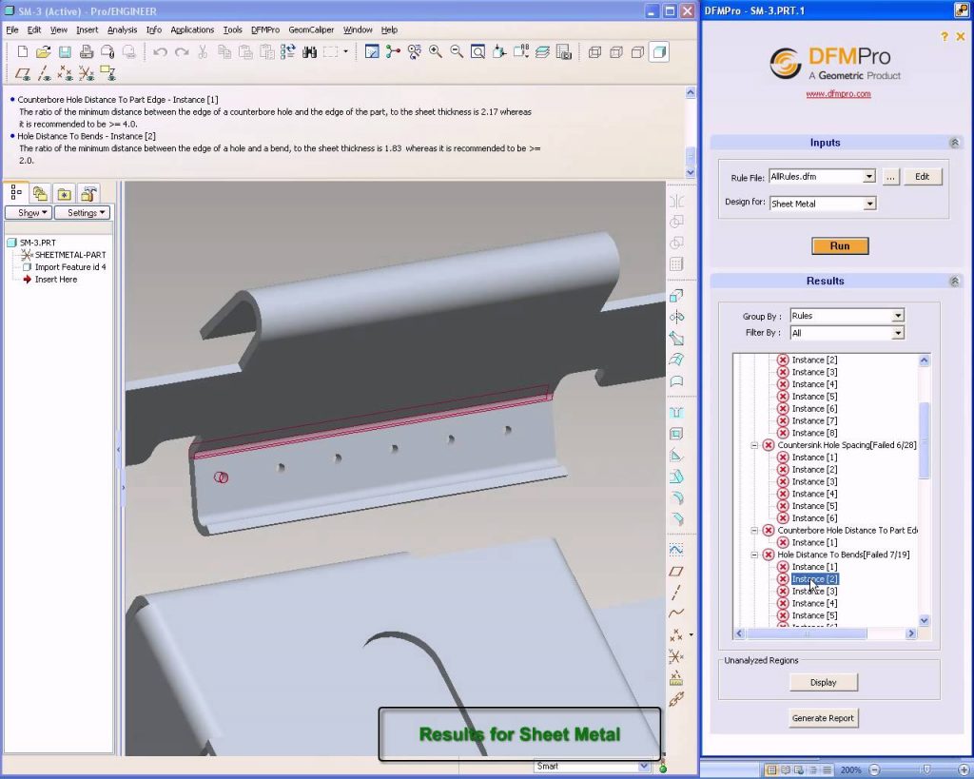Open the DFMPro menu
The height and width of the screenshot is (779, 974).
point(265,29)
